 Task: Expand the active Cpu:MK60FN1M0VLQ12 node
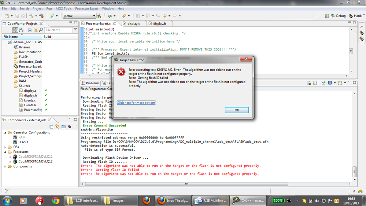(10, 162)
